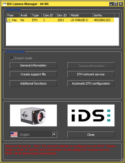Click the Camera information button
The width and height of the screenshot is (125, 163).
[91, 65]
